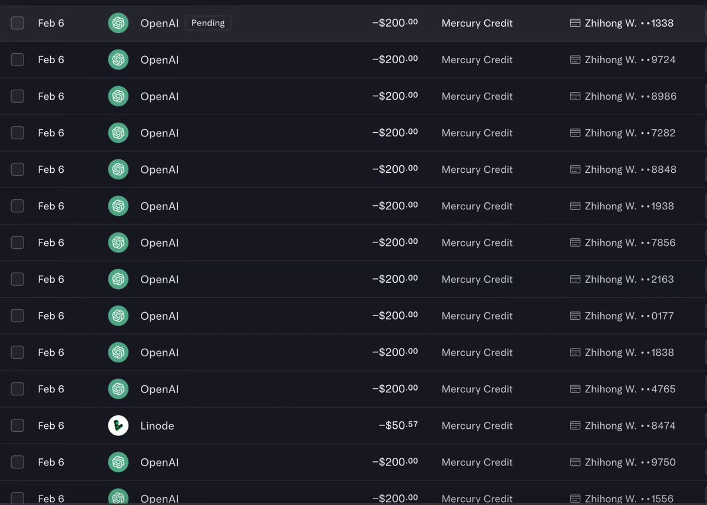Click the card icon beside ••0177

[576, 316]
